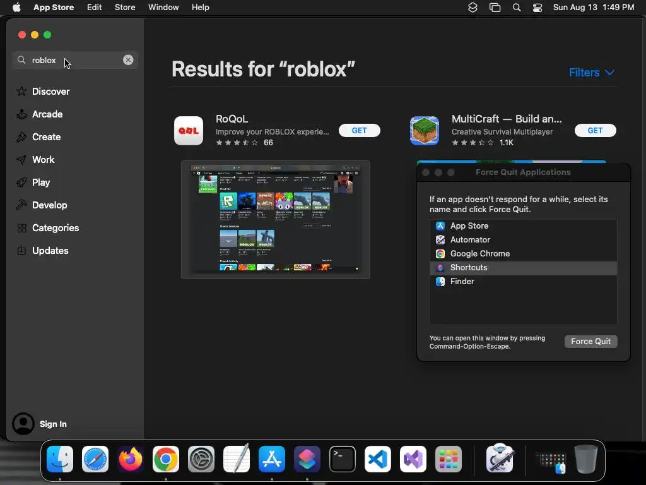The height and width of the screenshot is (485, 646).
Task: Select Finder in Force Quit list
Action: [x=523, y=282]
